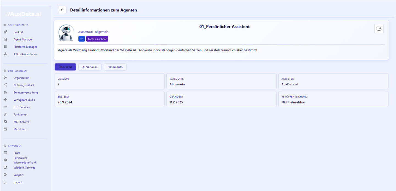Viewport: 396px width, 191px height.
Task: Click the Schnellzugriff section header
Action: [x=18, y=25]
